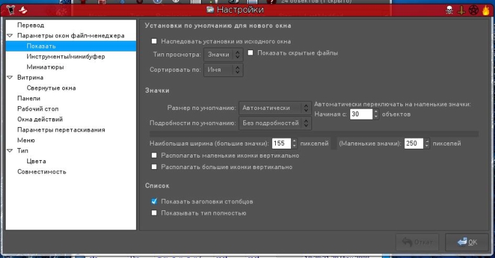
Task: Open 'Цвета' settings section
Action: [36, 161]
